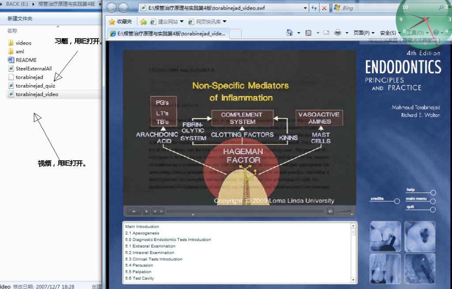
Task: Click video list scrollbar up arrow
Action: (353, 226)
